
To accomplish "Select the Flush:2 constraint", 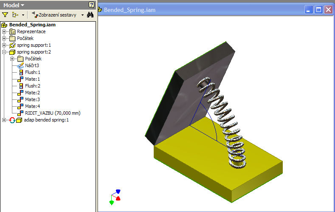I will point(32,86).
